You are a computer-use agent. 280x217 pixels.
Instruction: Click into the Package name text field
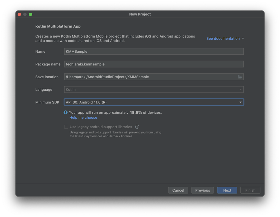[x=154, y=64]
